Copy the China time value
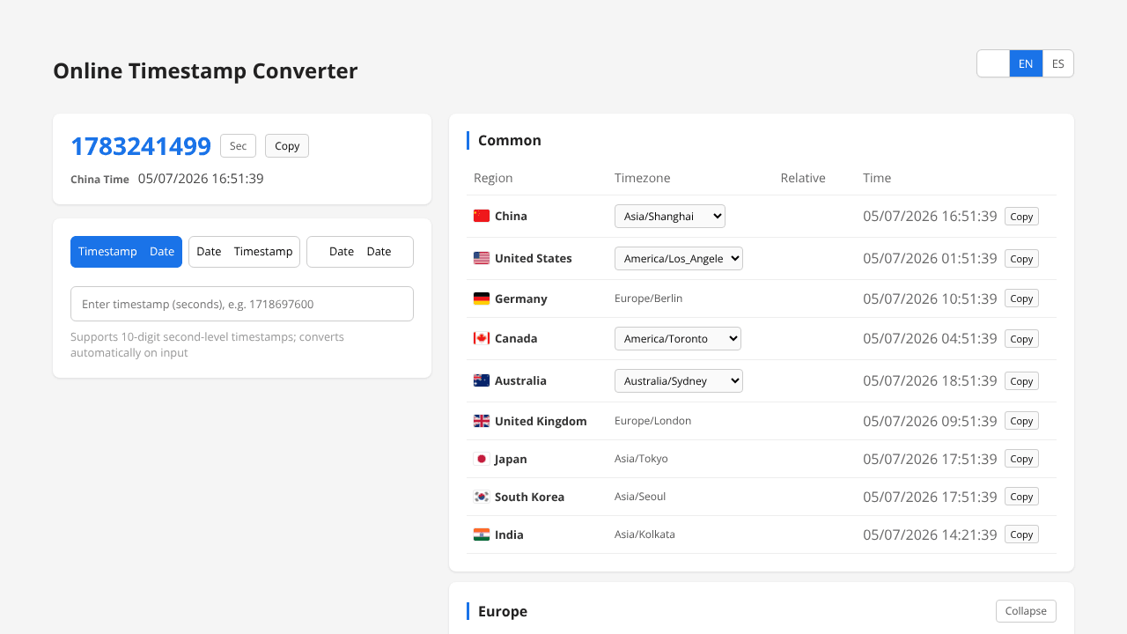The width and height of the screenshot is (1127, 634). [x=1021, y=217]
